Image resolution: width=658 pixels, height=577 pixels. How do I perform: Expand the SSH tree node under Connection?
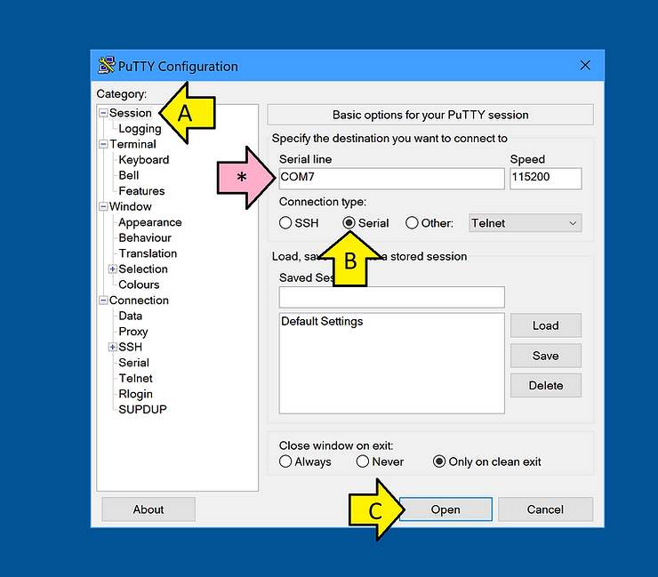point(112,348)
